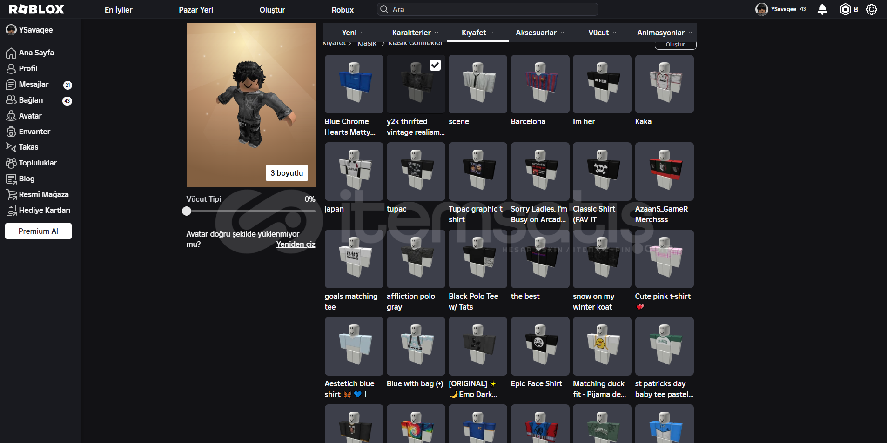Click 'the best' shirt name text
Screen dimensions: 887x443
525,296
